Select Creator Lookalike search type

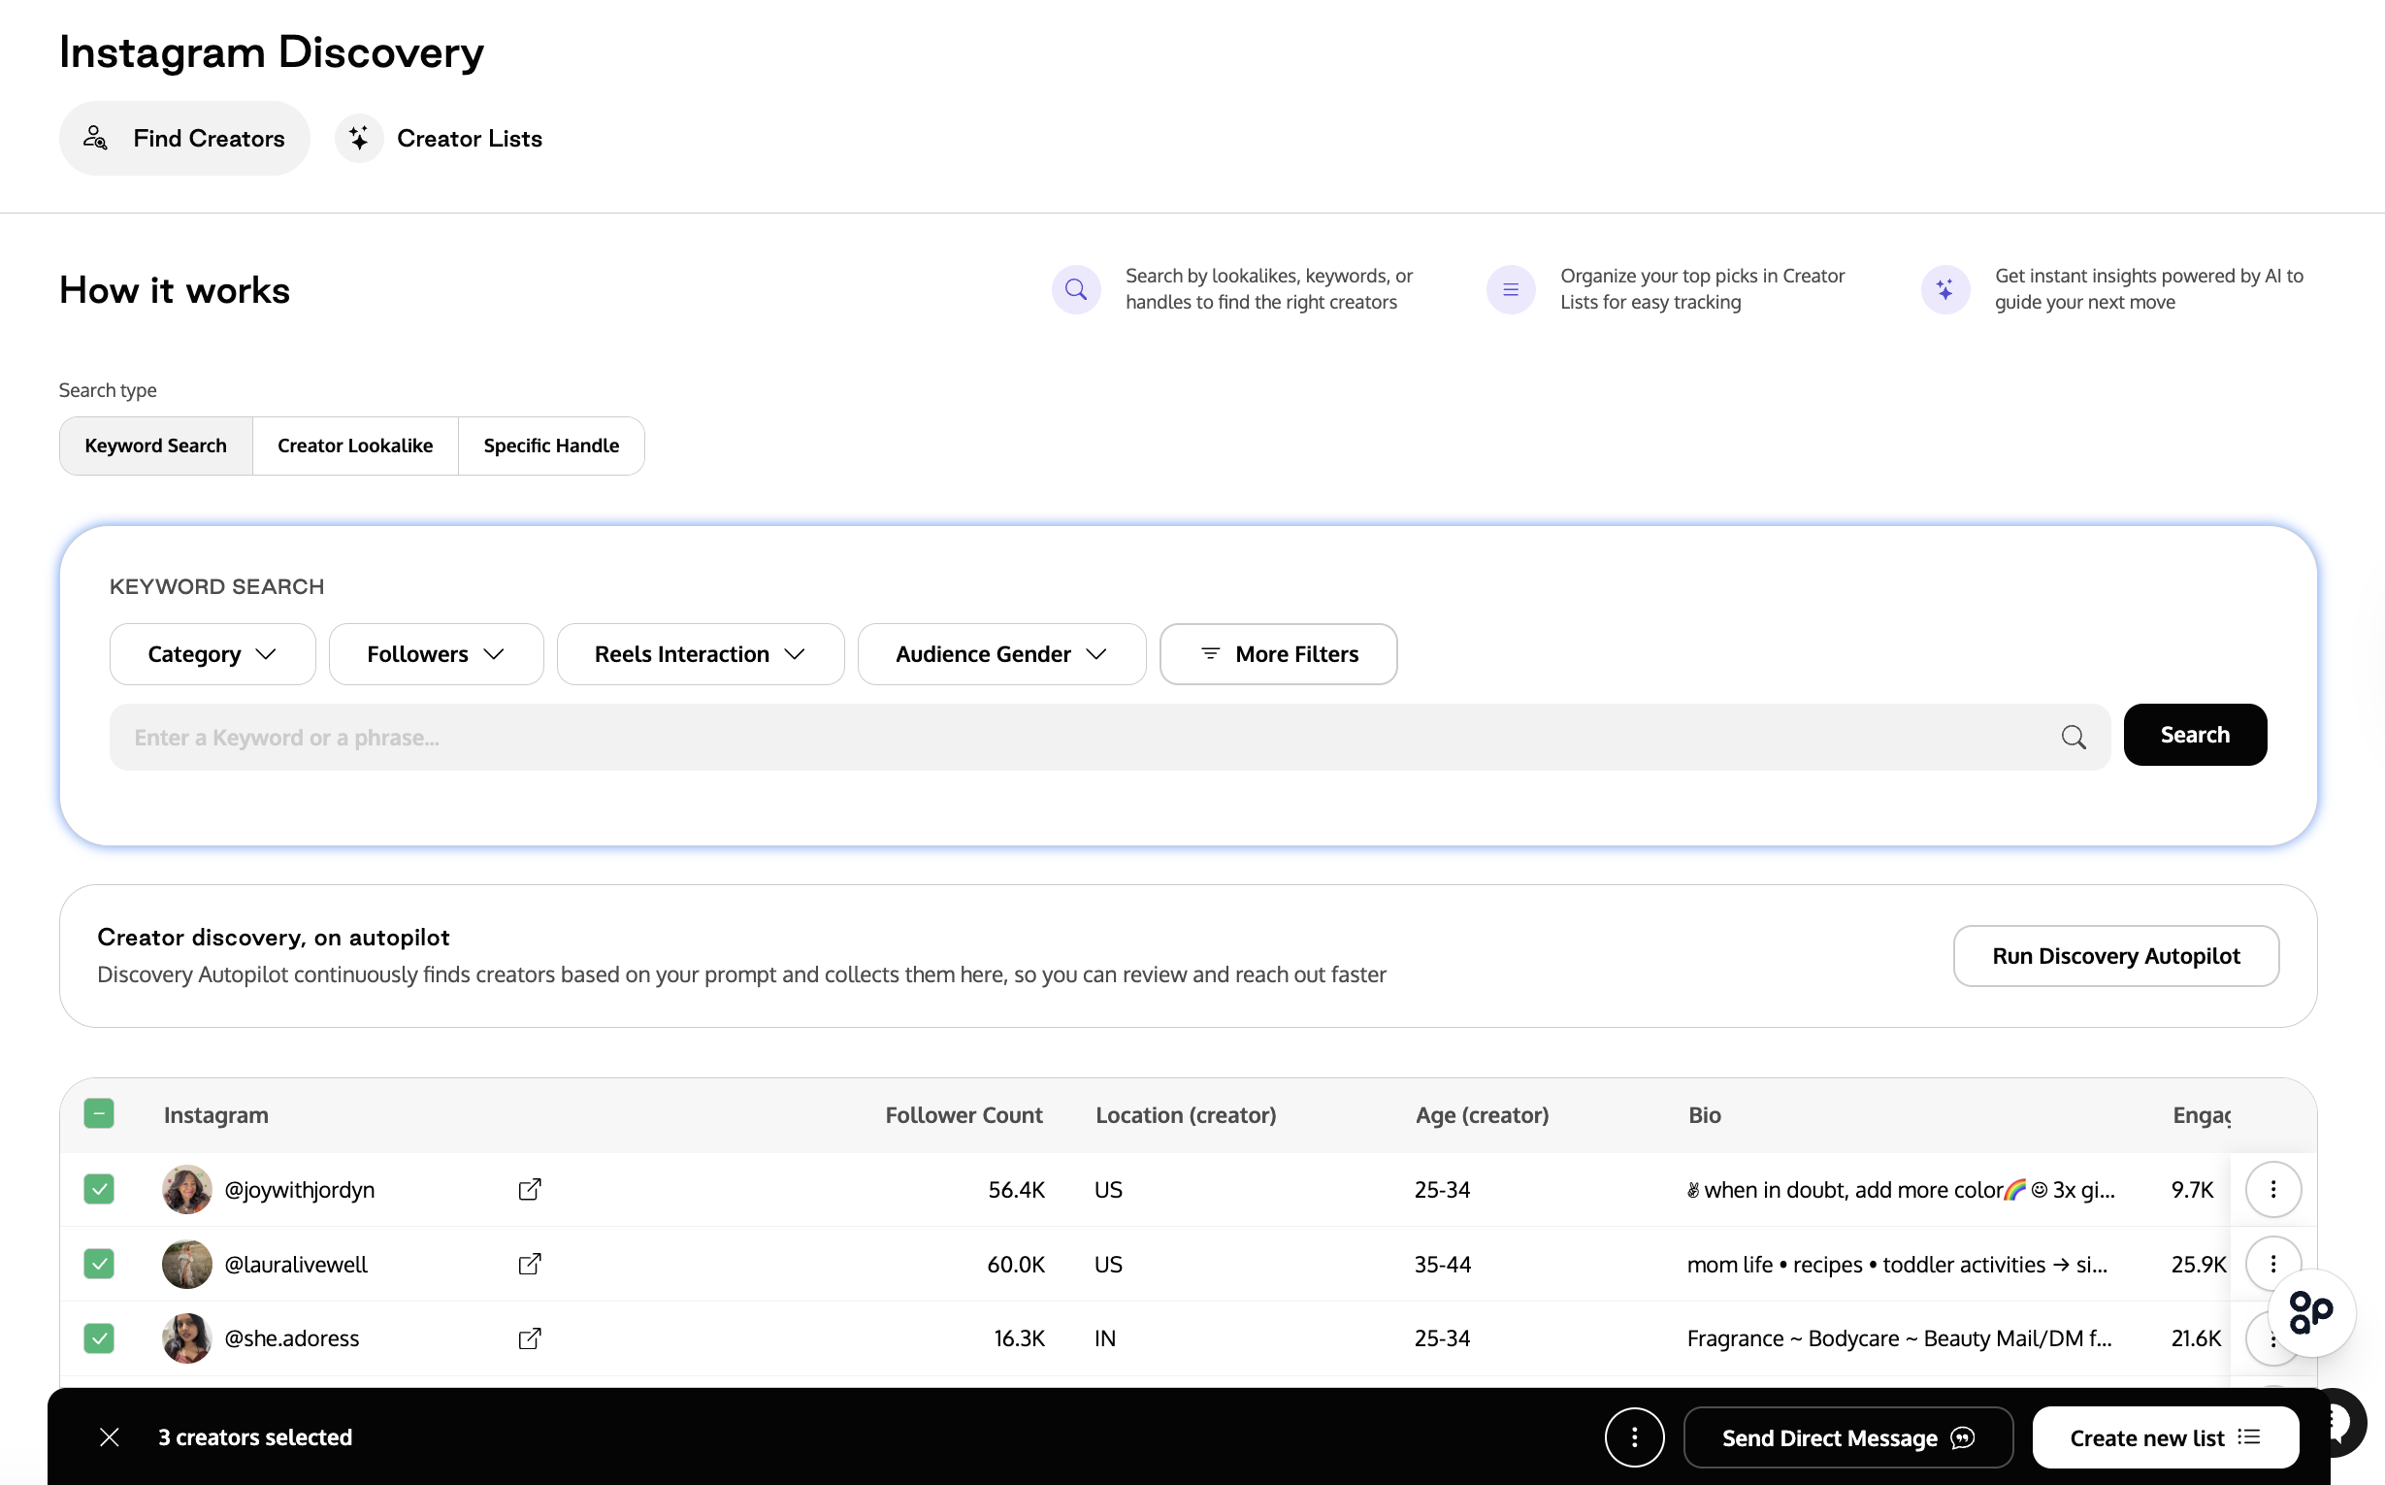(355, 445)
